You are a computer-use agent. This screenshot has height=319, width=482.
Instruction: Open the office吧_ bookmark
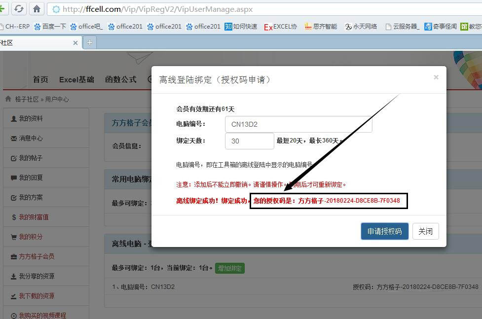pyautogui.click(x=86, y=27)
